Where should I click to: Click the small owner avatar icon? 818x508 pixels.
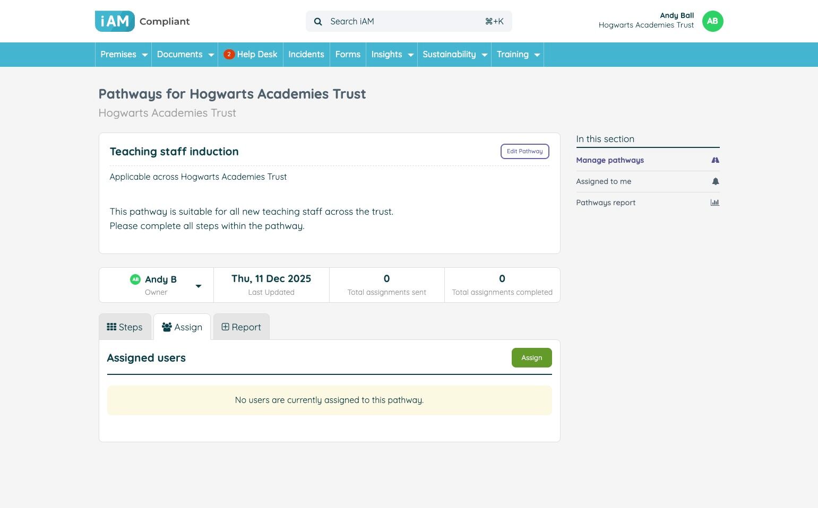click(x=135, y=279)
